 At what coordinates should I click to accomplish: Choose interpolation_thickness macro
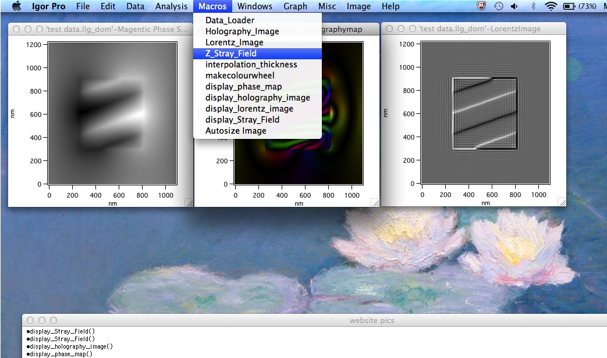251,65
